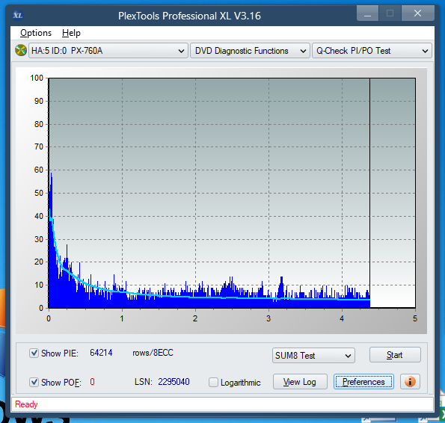
Task: Select the LSN value 2295040
Action: point(174,382)
